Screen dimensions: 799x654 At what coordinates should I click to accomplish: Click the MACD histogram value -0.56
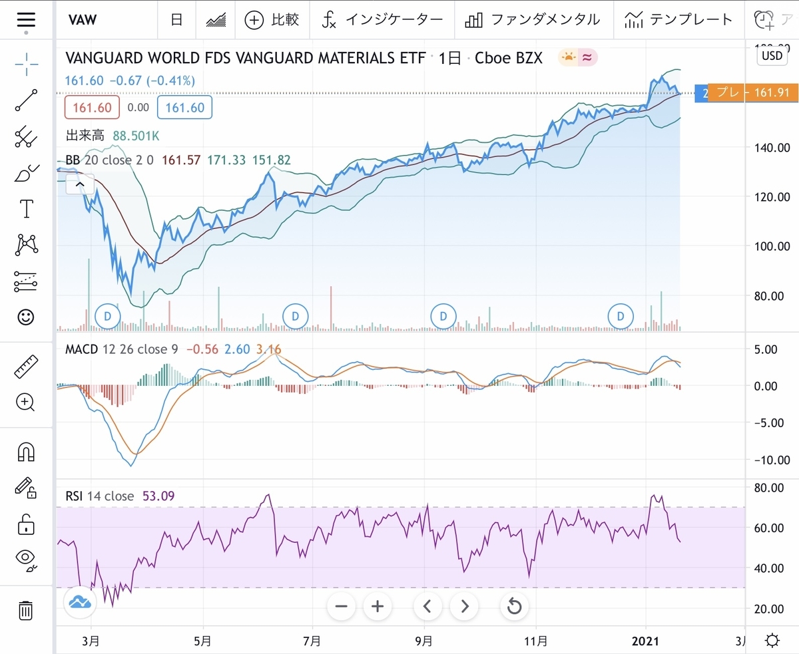(x=202, y=349)
